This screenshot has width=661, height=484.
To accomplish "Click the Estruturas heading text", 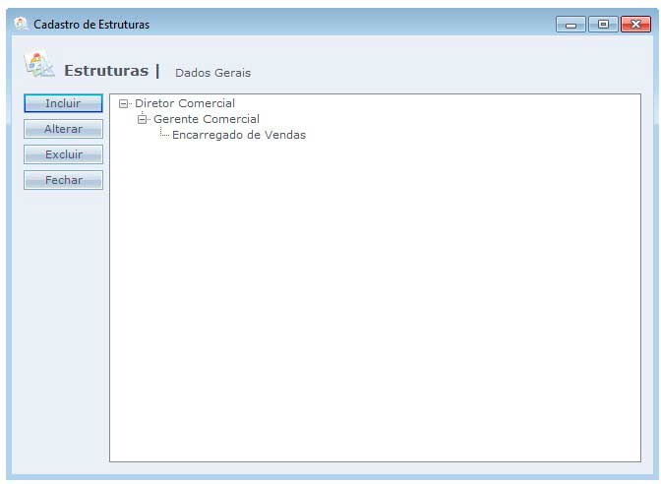I will (x=105, y=71).
